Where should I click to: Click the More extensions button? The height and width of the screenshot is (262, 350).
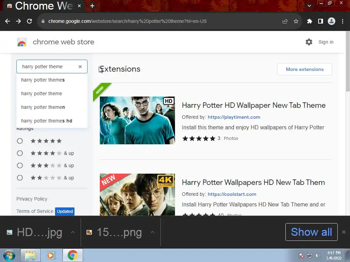coord(305,69)
